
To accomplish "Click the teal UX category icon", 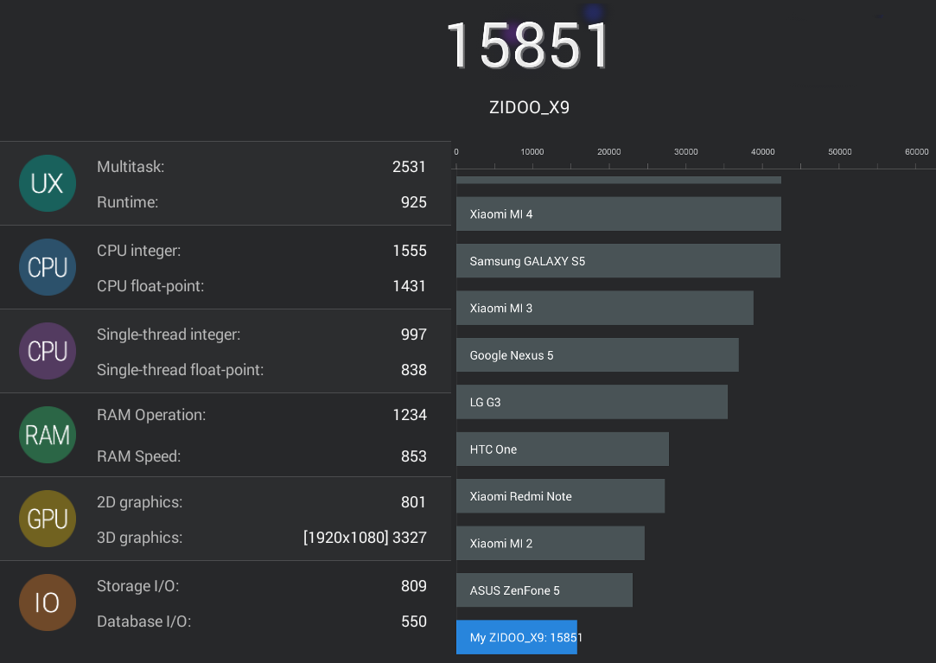I will (x=48, y=183).
